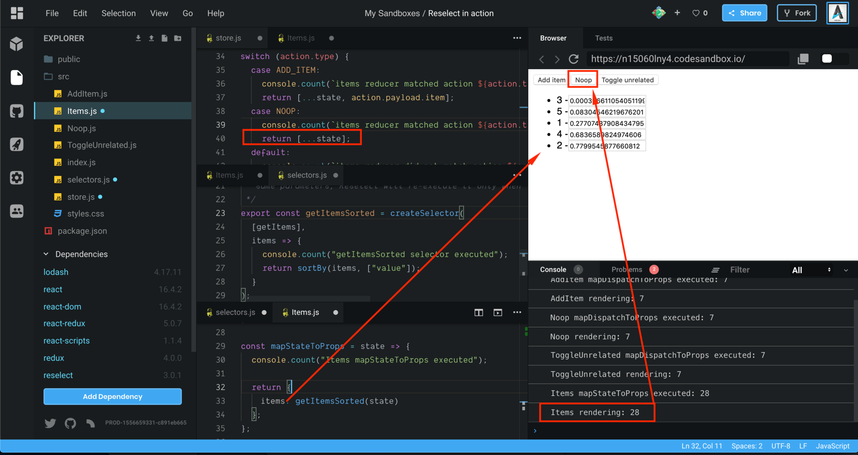Image resolution: width=858 pixels, height=455 pixels.
Task: Click the preview icon in bottom pane
Action: tap(498, 312)
